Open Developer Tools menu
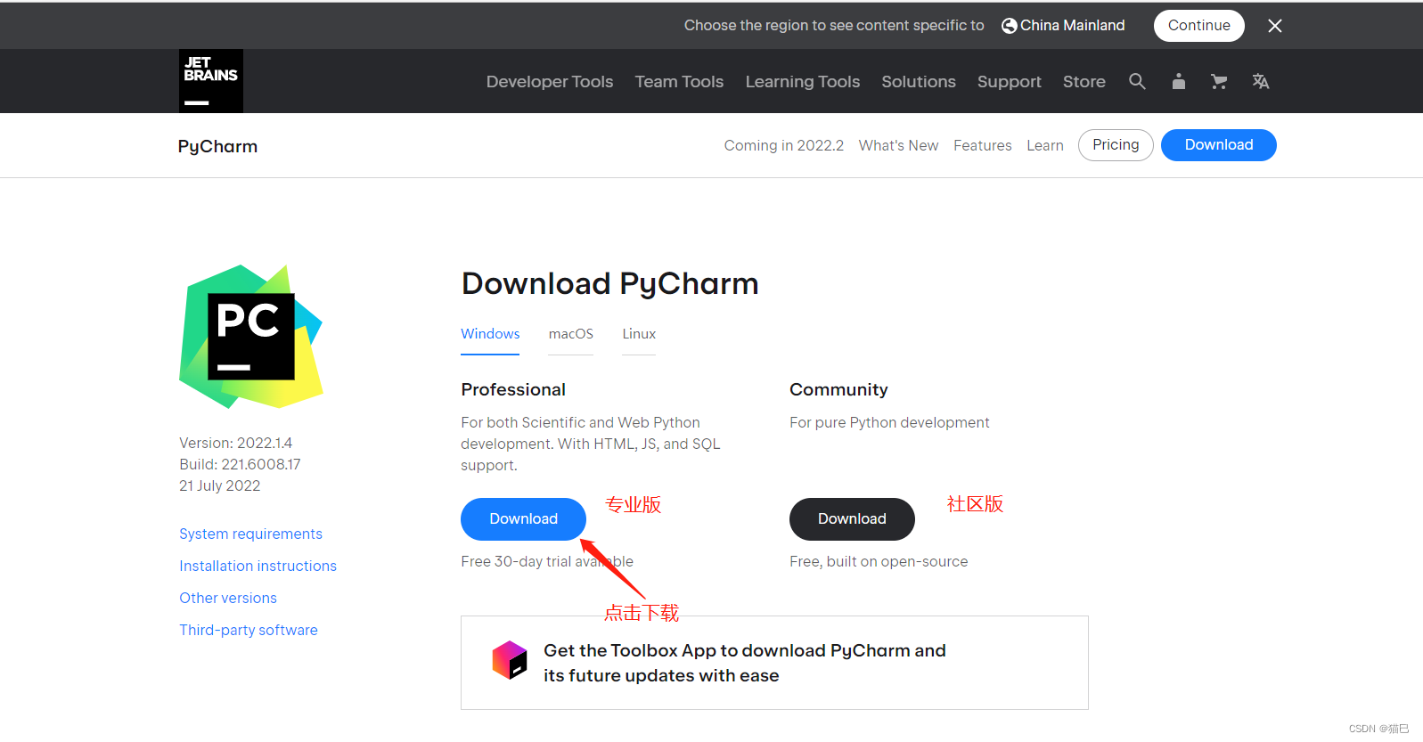Image resolution: width=1423 pixels, height=742 pixels. coord(550,81)
